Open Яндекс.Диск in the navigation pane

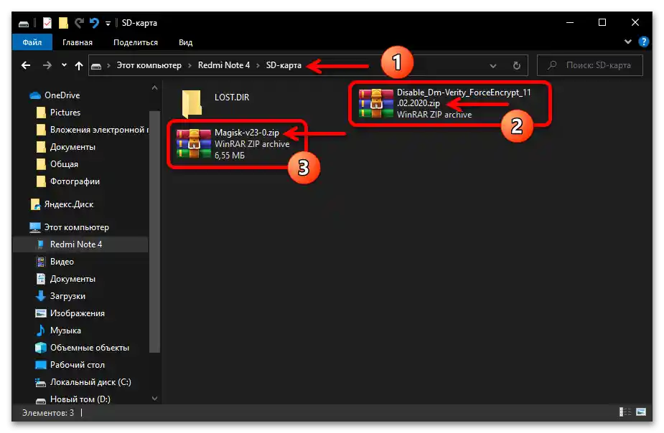[x=69, y=204]
